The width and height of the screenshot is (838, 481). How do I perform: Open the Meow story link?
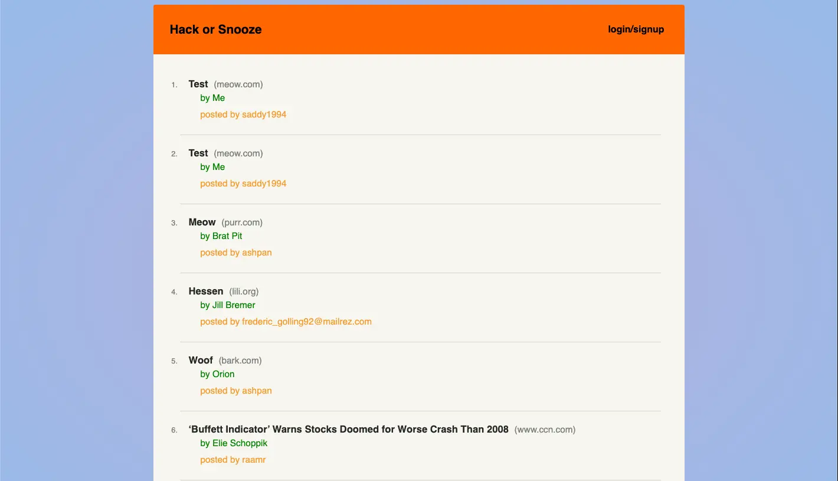pos(202,222)
